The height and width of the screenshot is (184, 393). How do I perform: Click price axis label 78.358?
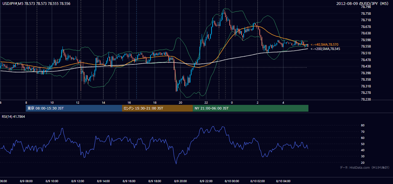click(x=366, y=79)
